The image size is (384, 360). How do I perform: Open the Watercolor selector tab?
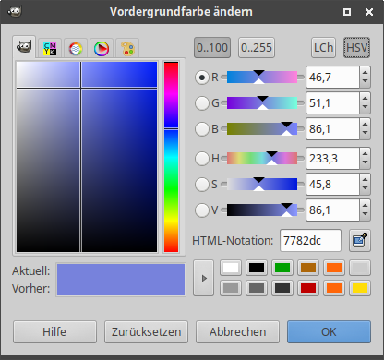click(x=76, y=49)
